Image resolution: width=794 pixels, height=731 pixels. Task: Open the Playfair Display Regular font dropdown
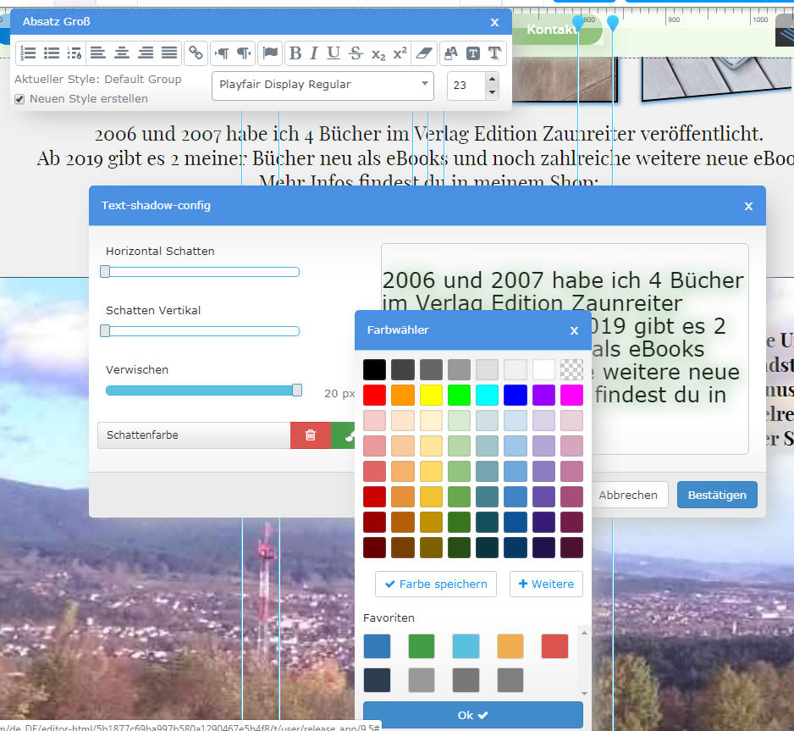pos(323,86)
